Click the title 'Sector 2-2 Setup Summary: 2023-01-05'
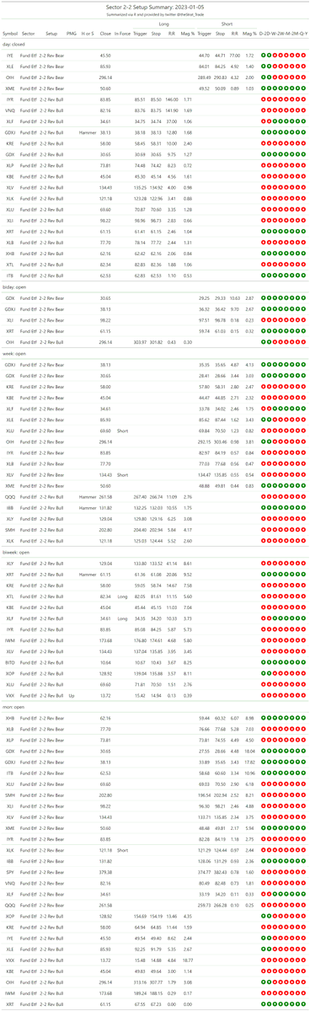Screen dimensions: 310x1011 click(x=155, y=6)
